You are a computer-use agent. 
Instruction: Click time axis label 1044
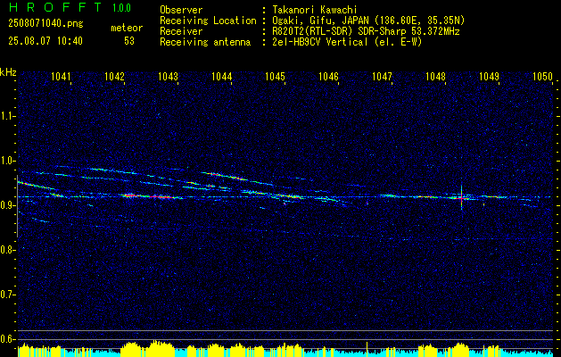click(x=221, y=76)
